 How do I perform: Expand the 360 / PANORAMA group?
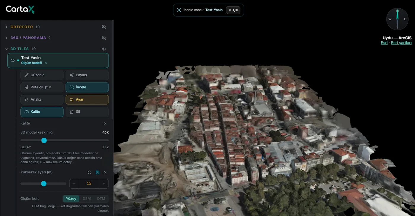[x=7, y=38]
